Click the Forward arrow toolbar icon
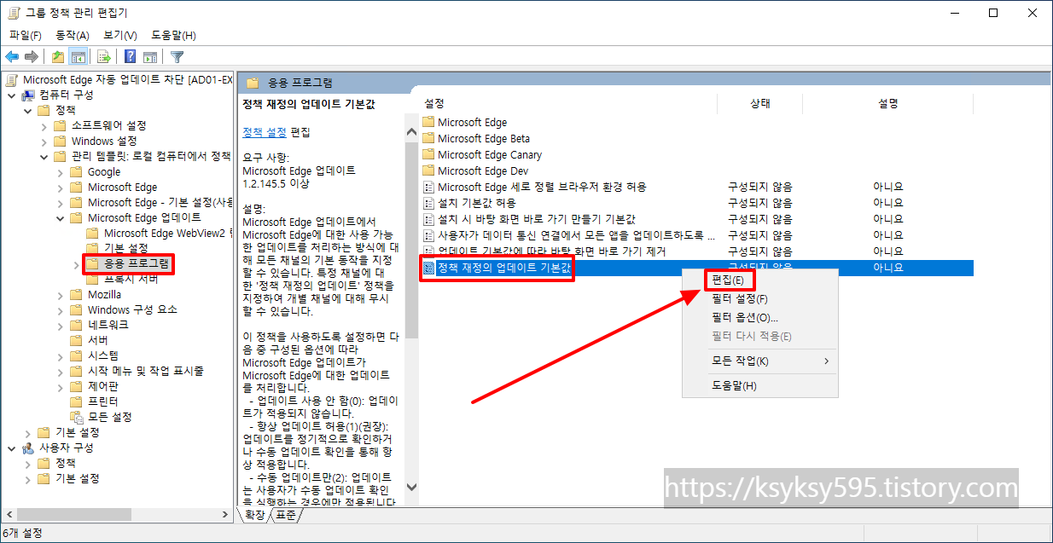Screen dimensions: 1053x543 pyautogui.click(x=31, y=57)
